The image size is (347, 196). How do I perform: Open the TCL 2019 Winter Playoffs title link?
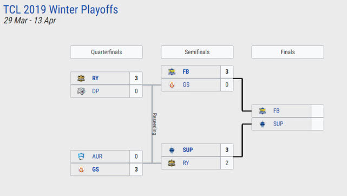(x=61, y=10)
